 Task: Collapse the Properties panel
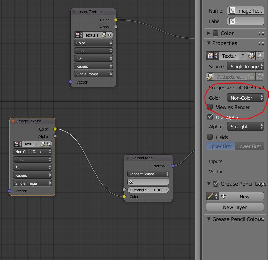click(209, 43)
